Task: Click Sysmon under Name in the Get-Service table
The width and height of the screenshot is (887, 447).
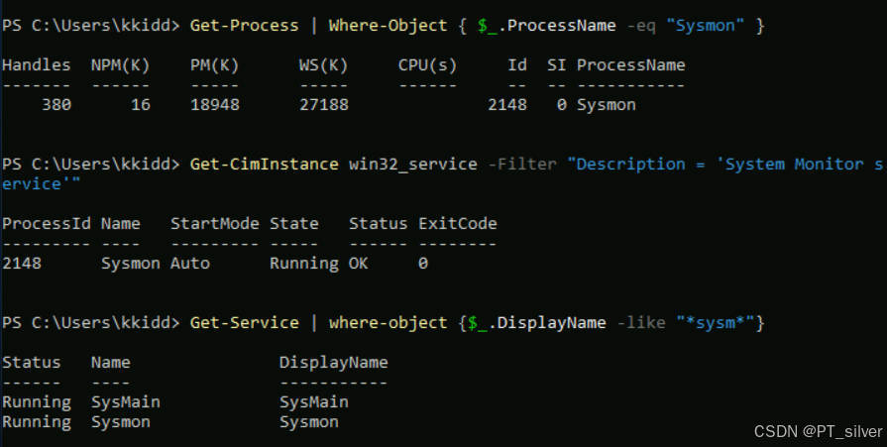Action: click(x=121, y=422)
